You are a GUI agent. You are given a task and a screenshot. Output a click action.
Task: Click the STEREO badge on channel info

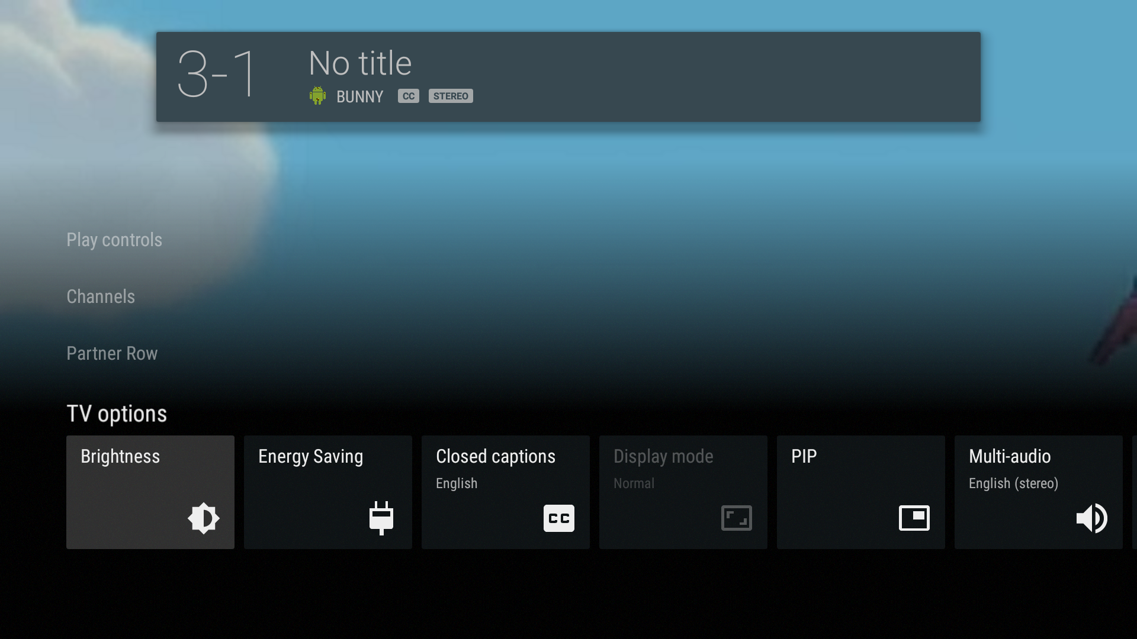451,95
